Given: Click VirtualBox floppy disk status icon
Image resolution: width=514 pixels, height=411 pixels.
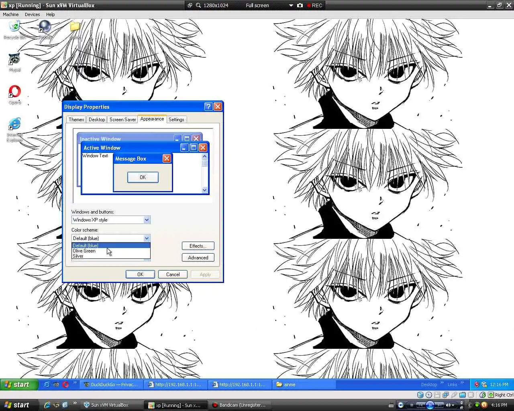Looking at the screenshot, I should [437, 395].
